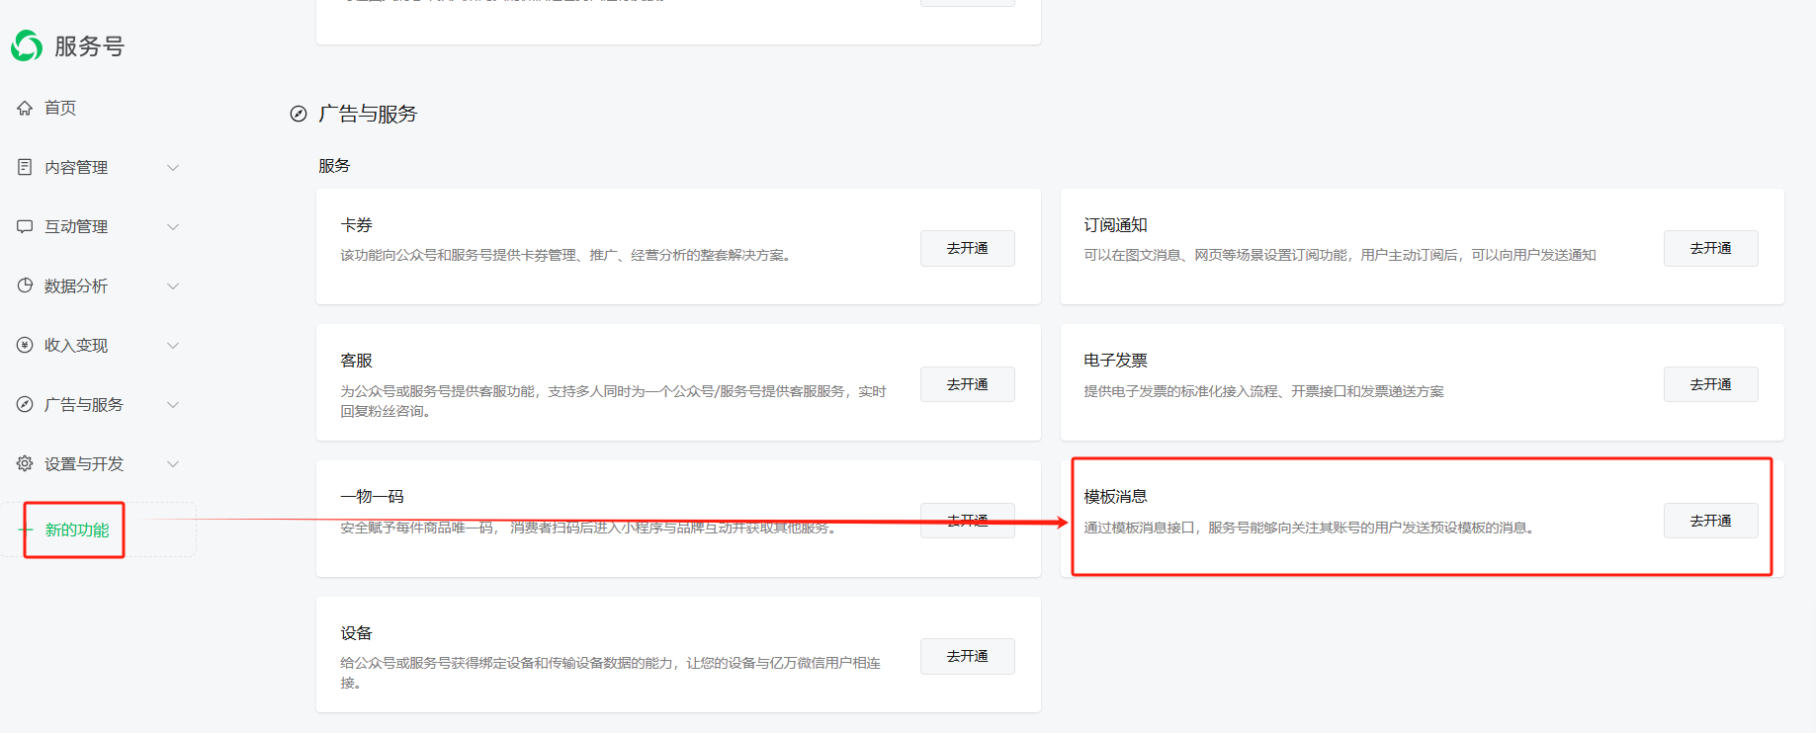Click the chat bubble icon for 互动管理

click(25, 226)
